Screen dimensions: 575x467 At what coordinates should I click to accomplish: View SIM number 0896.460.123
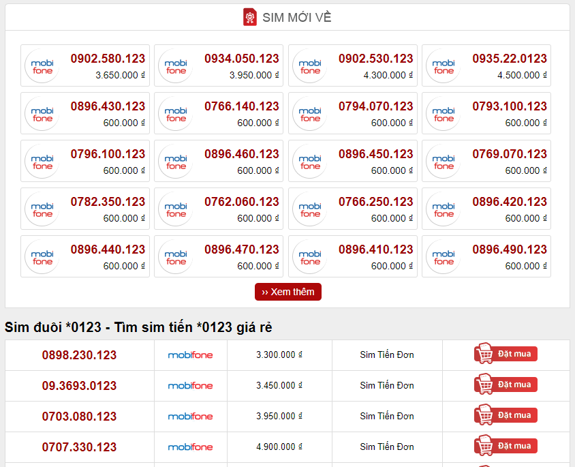242,154
